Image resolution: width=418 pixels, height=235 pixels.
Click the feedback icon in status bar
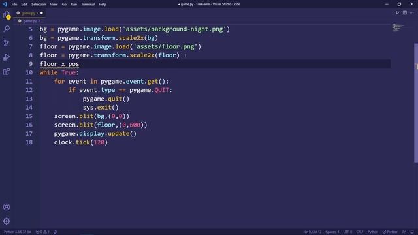tap(404, 232)
